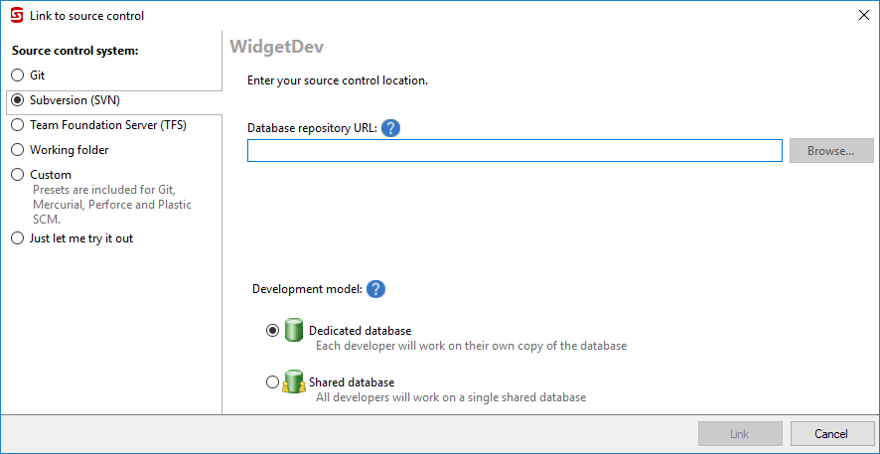Select the Dedicated database radio button
Viewport: 880px width, 454px height.
pos(272,331)
